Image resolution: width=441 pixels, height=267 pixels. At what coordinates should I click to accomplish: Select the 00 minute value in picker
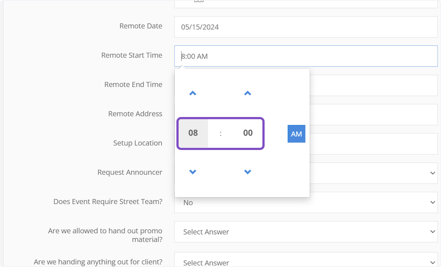(x=248, y=133)
